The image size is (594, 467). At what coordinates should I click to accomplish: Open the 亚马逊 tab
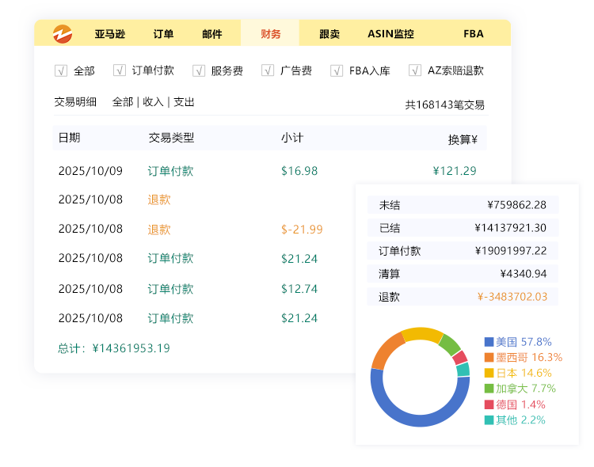[x=109, y=34]
